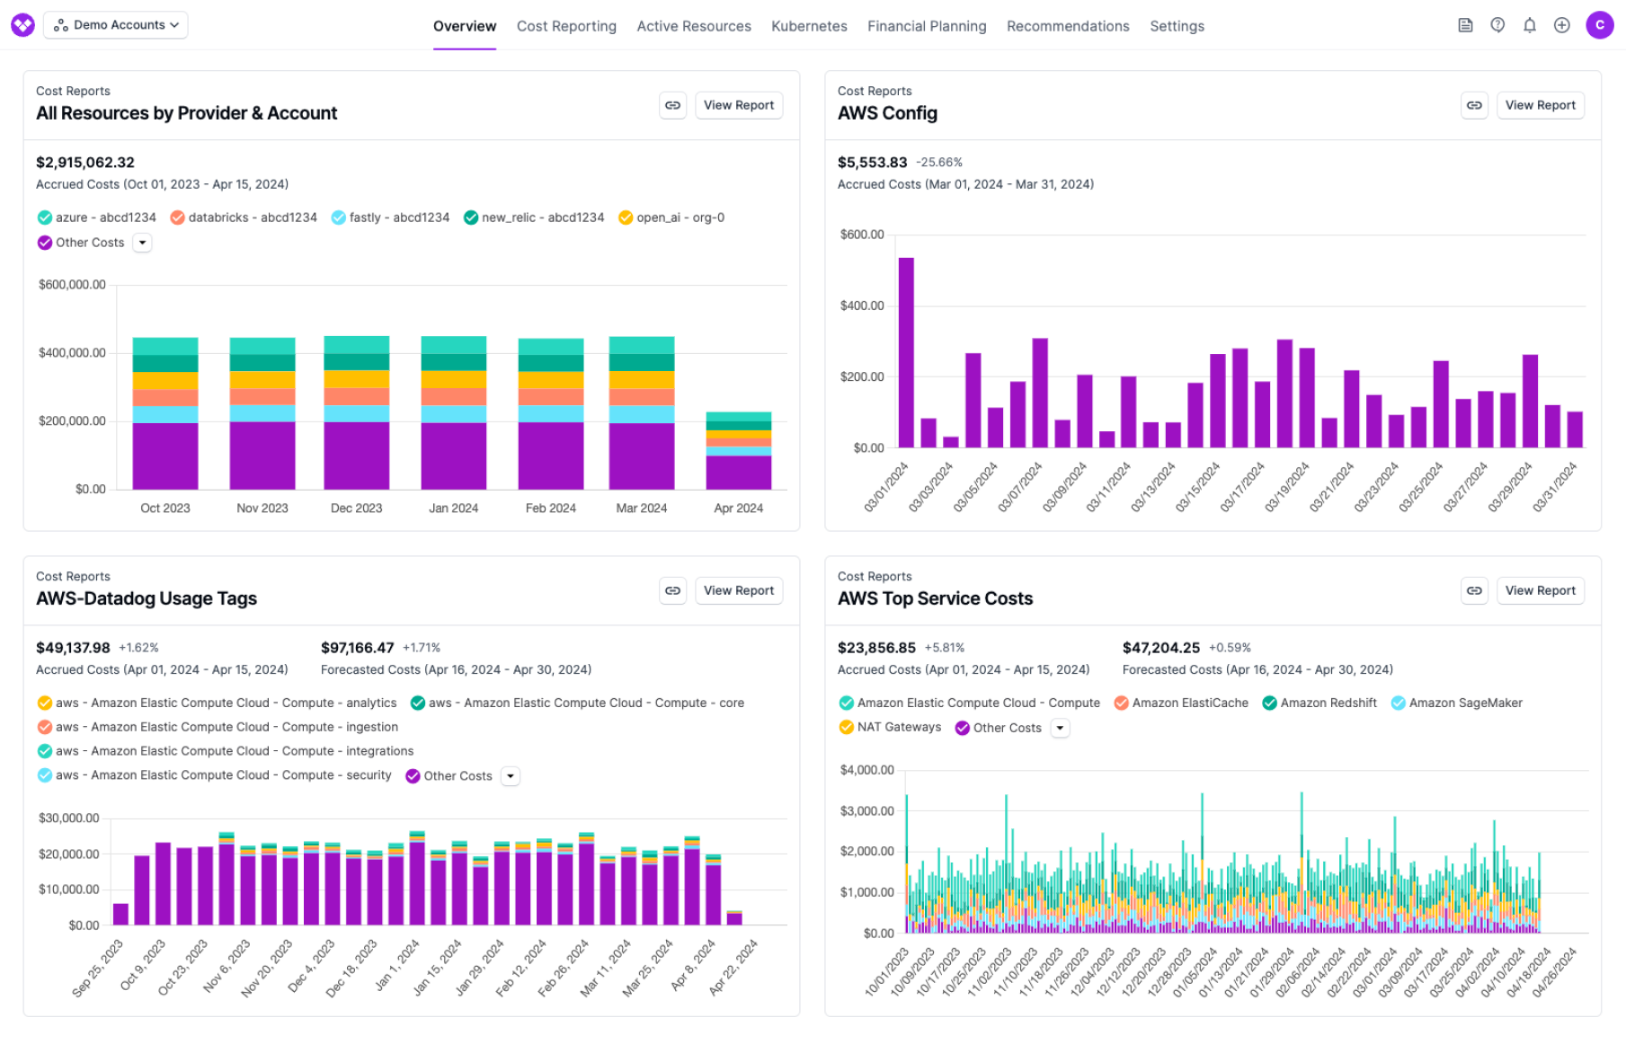This screenshot has width=1626, height=1044.
Task: Open the help question mark icon
Action: point(1497,25)
